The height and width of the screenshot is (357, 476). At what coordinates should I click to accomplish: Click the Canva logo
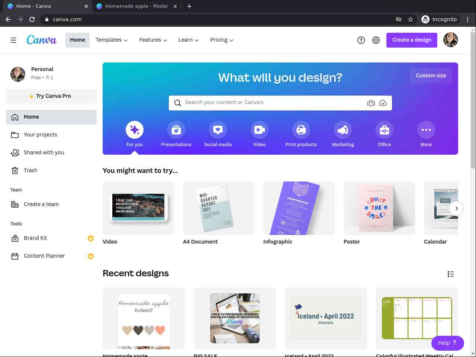coord(42,40)
